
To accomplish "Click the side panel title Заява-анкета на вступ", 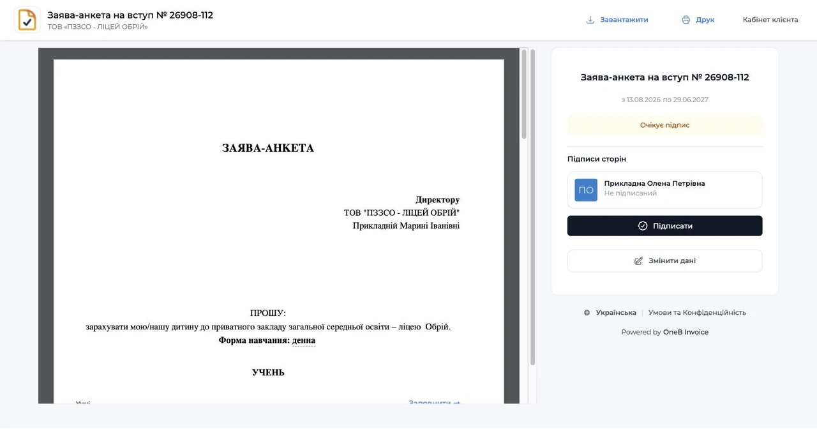I will [x=664, y=77].
